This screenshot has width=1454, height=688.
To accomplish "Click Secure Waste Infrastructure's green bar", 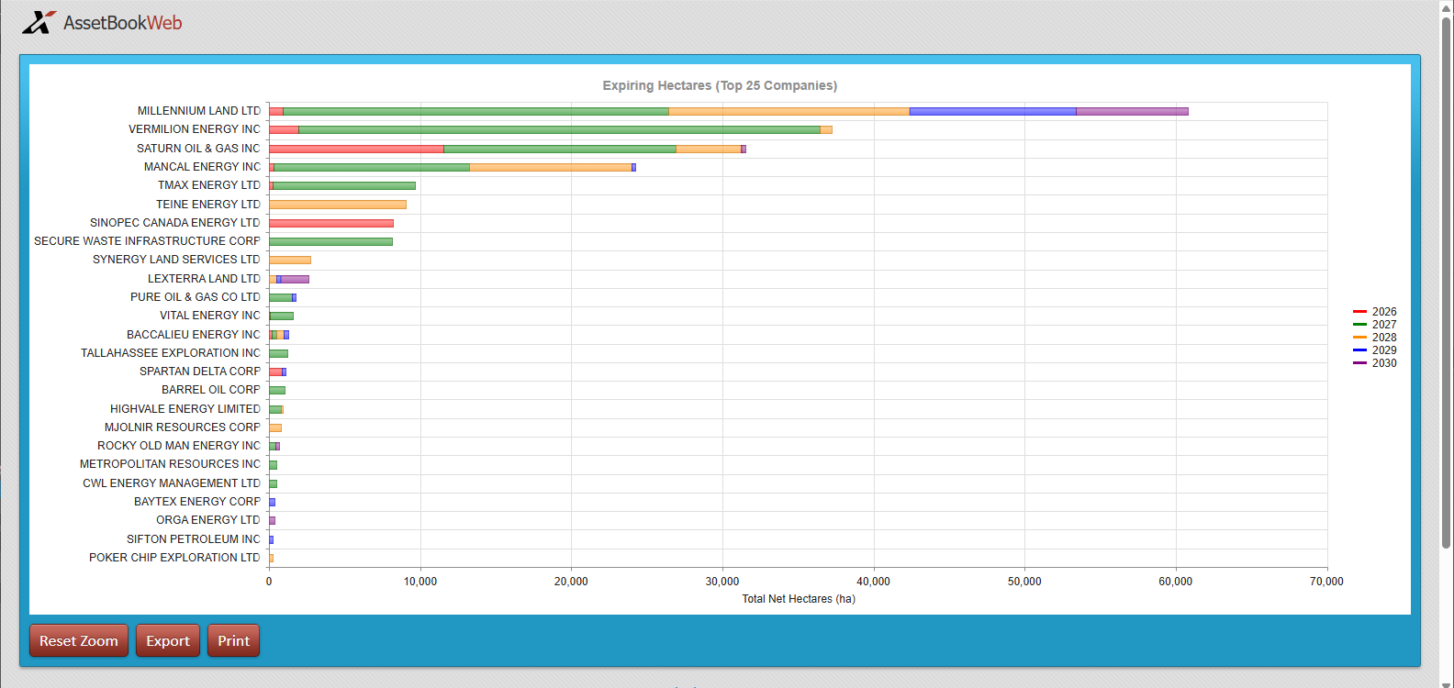I will (330, 241).
